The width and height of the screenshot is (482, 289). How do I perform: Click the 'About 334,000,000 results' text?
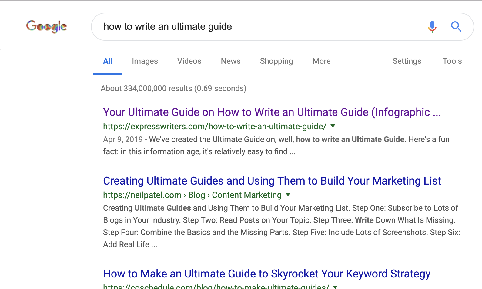pos(173,88)
